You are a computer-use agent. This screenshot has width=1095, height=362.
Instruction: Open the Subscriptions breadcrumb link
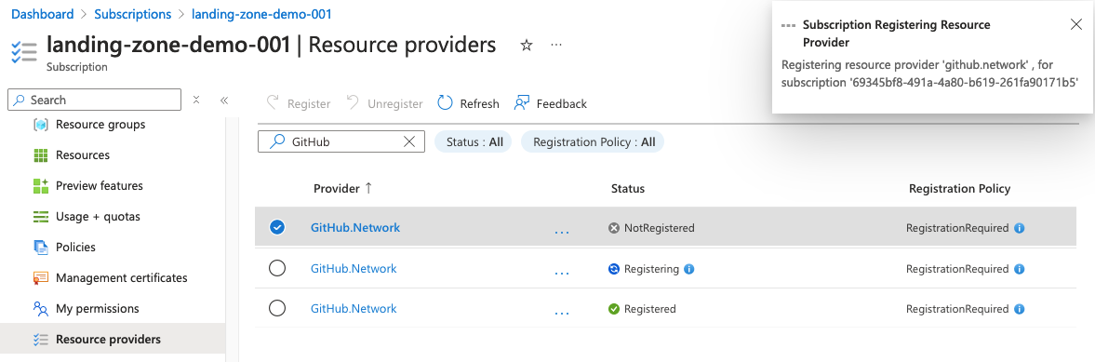[133, 14]
